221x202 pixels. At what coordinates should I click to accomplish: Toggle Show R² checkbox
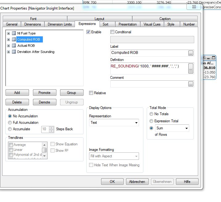53,151
